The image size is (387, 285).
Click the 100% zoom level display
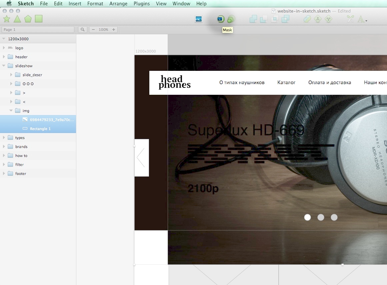(103, 30)
